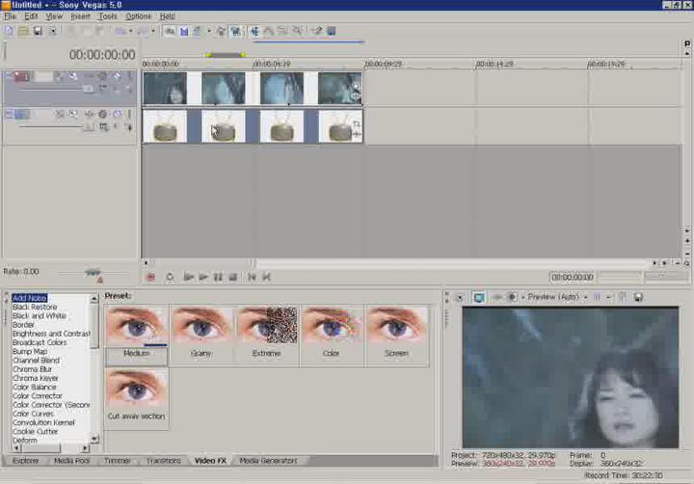Copy preview snapshot to clipboard
The height and width of the screenshot is (484, 694).
tap(623, 297)
